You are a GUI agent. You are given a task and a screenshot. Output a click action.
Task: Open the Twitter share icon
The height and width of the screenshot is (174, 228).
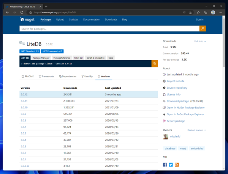coord(171,165)
